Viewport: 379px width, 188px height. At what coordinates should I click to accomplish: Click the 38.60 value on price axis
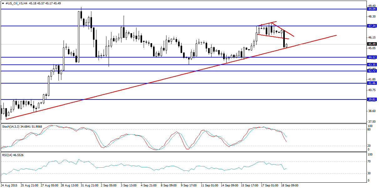[x=371, y=111]
